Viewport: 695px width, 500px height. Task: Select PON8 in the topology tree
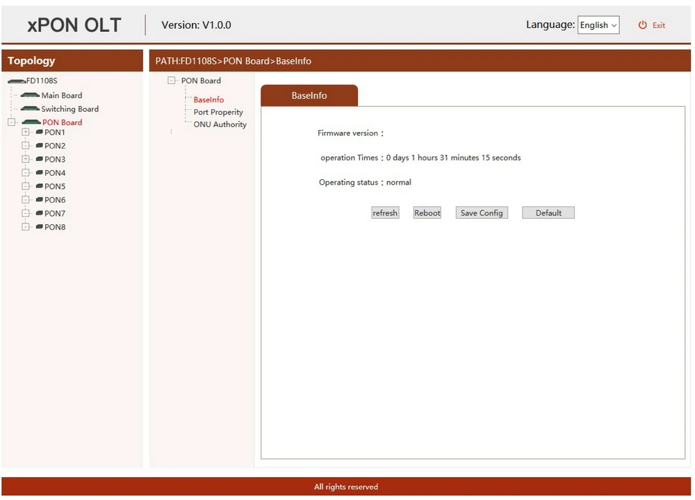point(55,227)
